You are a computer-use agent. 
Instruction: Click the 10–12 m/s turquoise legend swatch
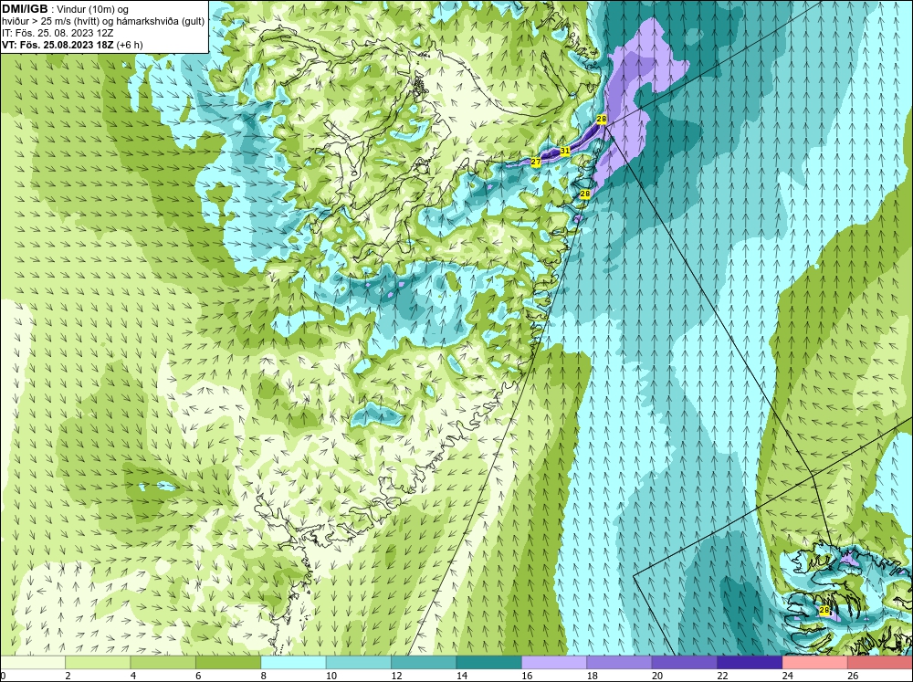pos(359,662)
